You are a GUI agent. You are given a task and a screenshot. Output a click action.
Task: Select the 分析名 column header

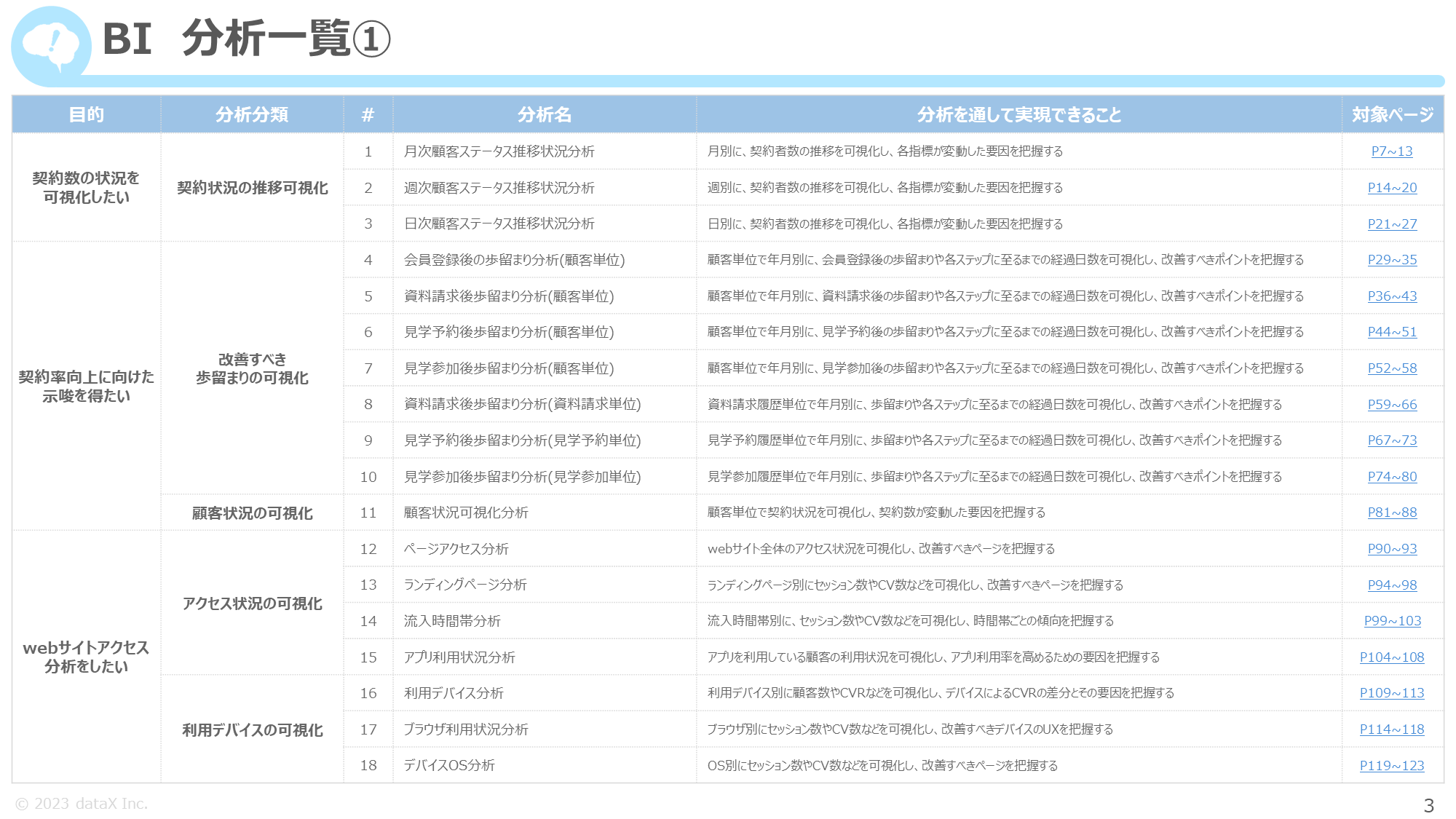545,114
